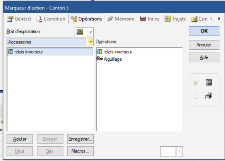The height and width of the screenshot is (161, 225).
Task: Click the Aiguillage turnout icon
Action: (x=100, y=58)
